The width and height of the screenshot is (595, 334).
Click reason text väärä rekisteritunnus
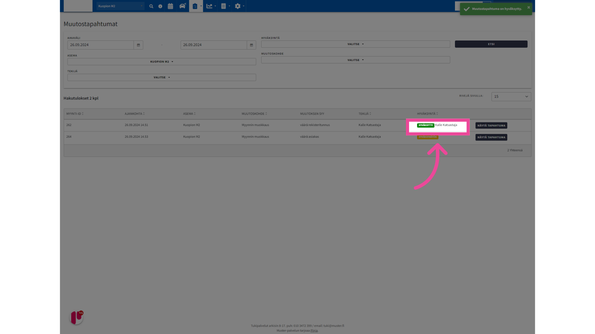click(315, 125)
